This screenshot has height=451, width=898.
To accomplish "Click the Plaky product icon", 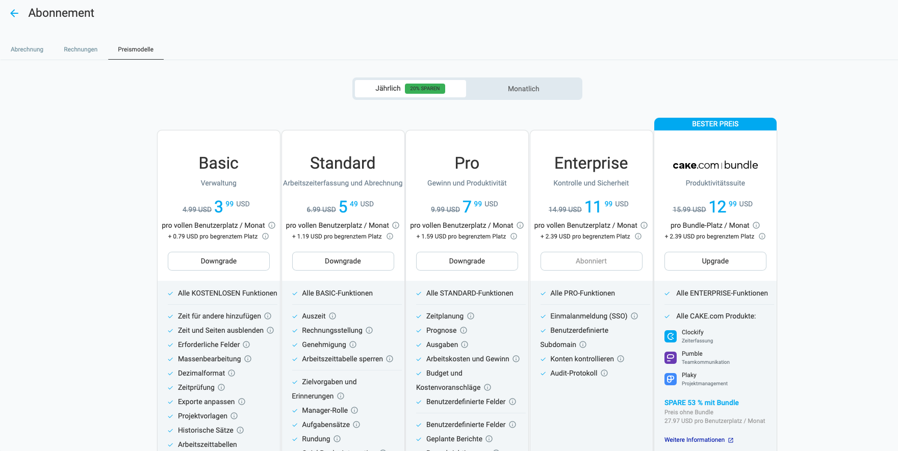I will tap(671, 379).
